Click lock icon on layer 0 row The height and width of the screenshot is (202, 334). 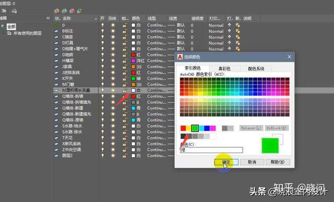click(125, 25)
